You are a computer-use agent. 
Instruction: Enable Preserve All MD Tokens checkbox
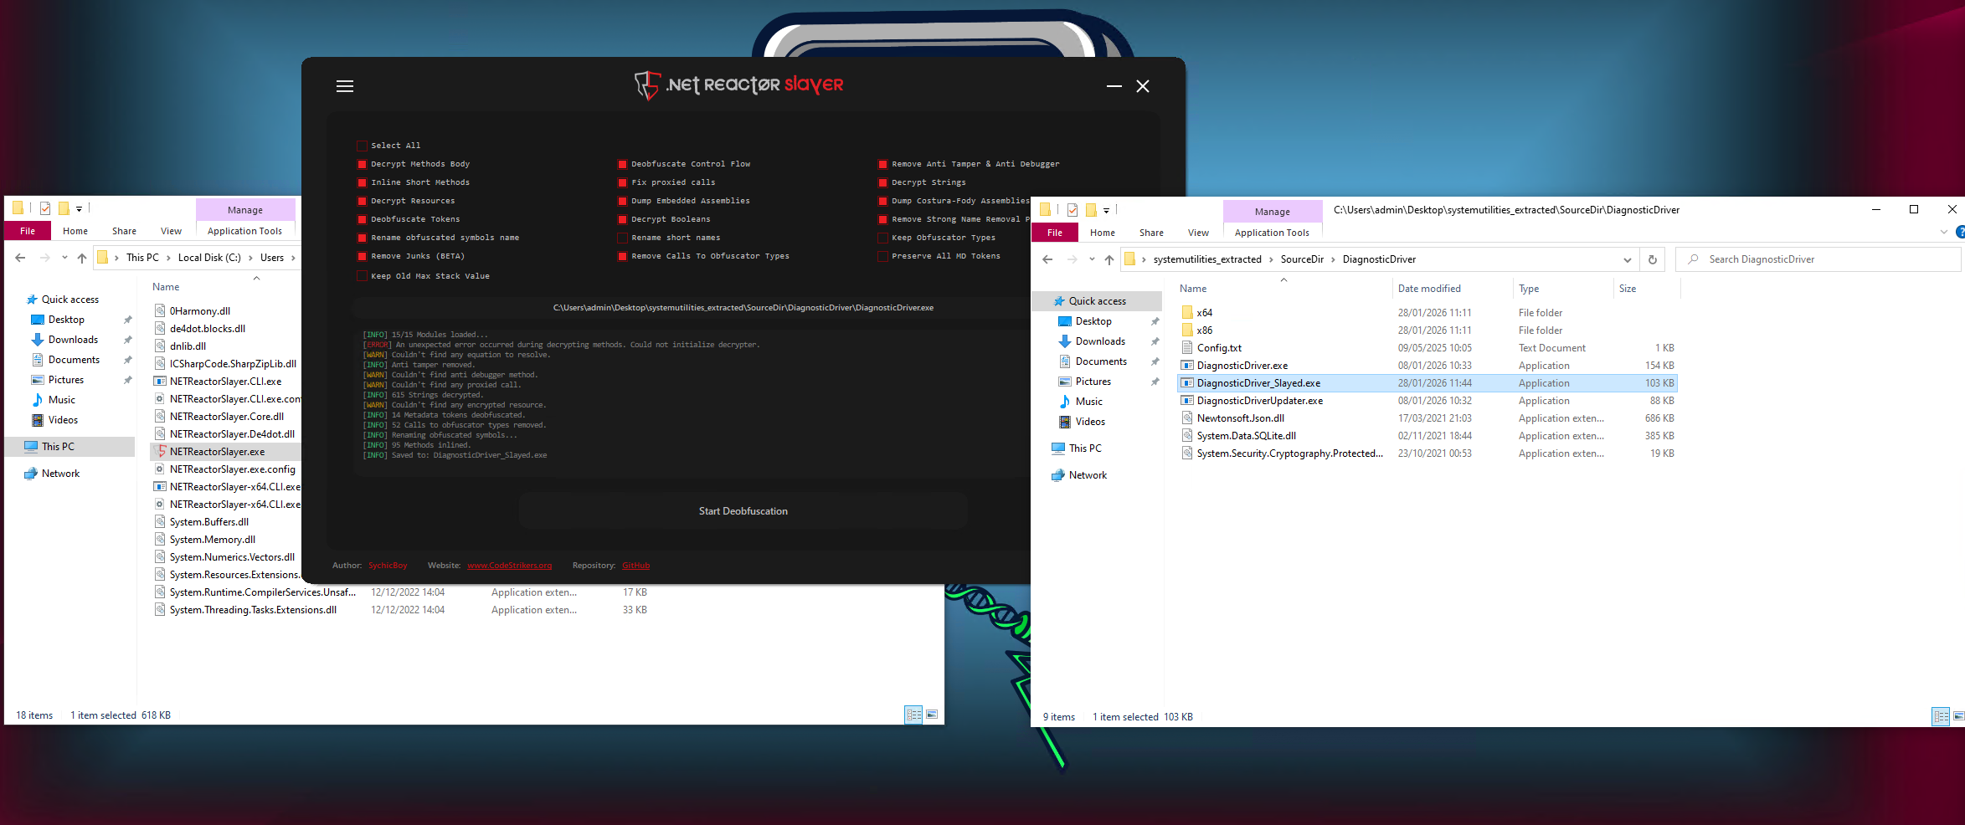click(883, 256)
